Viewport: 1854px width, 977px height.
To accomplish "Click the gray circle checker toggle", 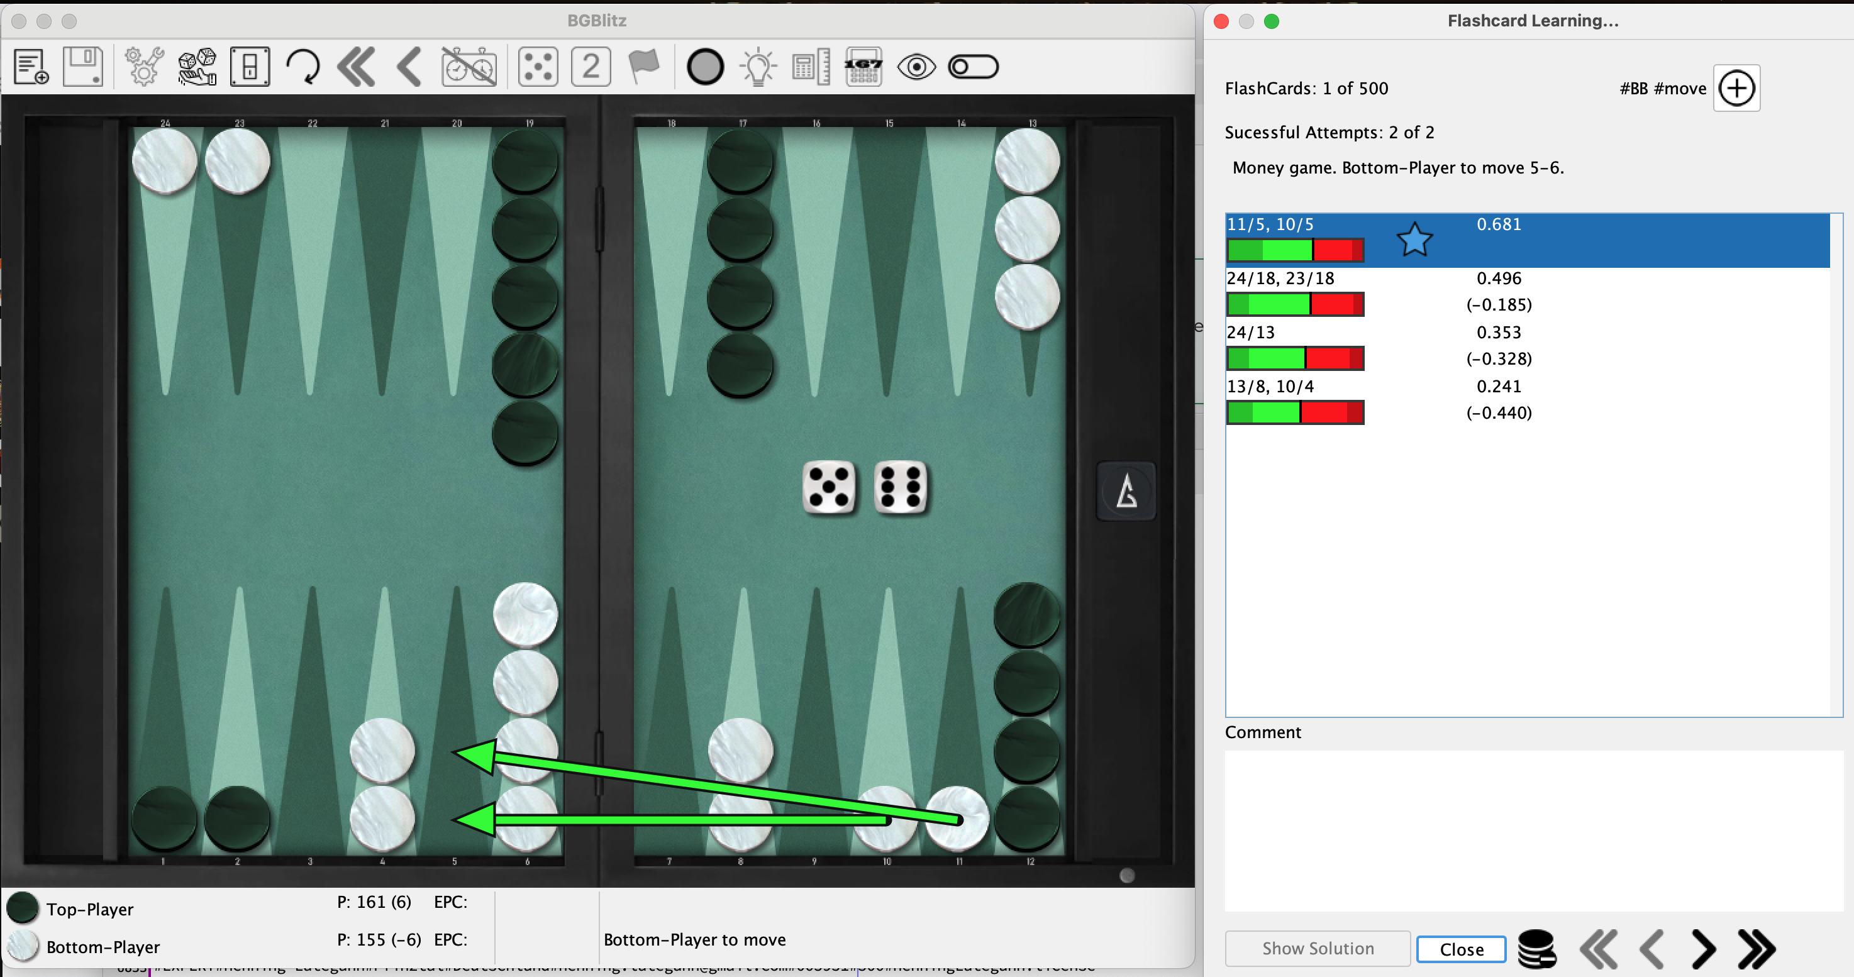I will click(704, 67).
